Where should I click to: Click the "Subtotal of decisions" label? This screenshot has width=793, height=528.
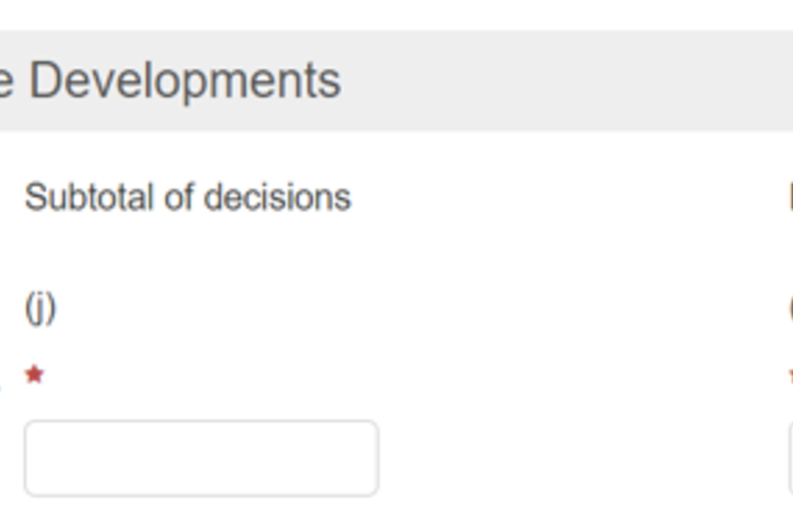tap(188, 198)
